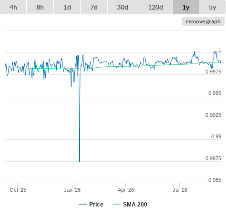Select the active 1y range tab
The width and height of the screenshot is (226, 217).
tap(186, 7)
